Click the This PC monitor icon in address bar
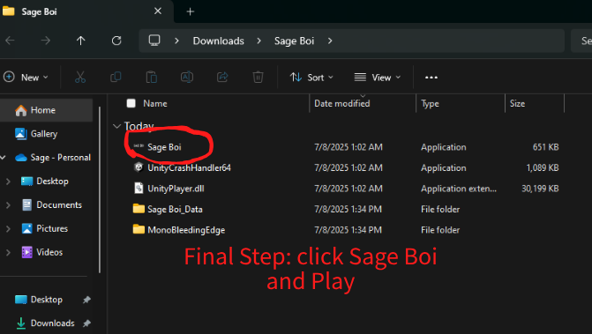This screenshot has width=592, height=334. [154, 41]
